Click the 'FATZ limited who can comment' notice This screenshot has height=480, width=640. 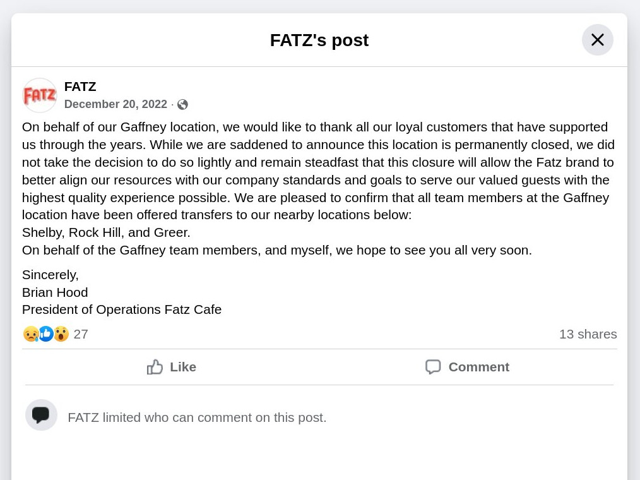pos(197,417)
